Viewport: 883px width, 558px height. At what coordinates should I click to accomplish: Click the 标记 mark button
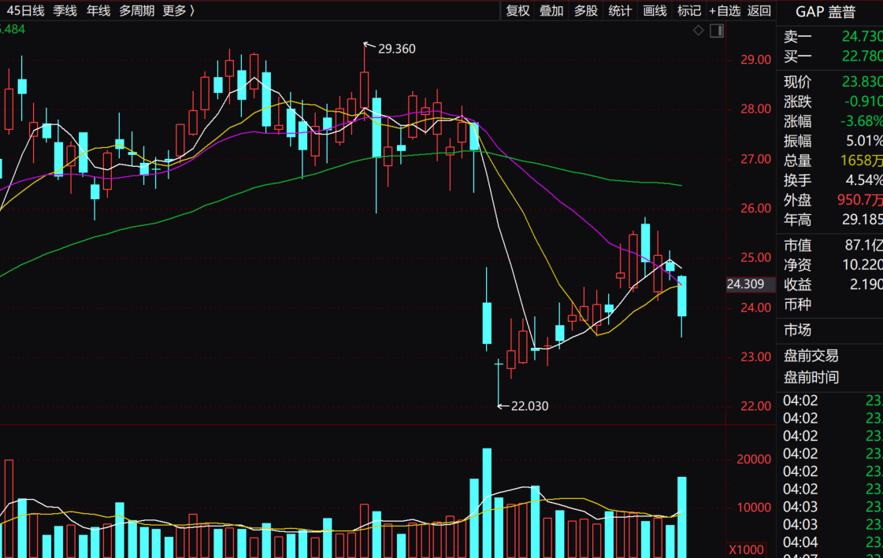(689, 10)
